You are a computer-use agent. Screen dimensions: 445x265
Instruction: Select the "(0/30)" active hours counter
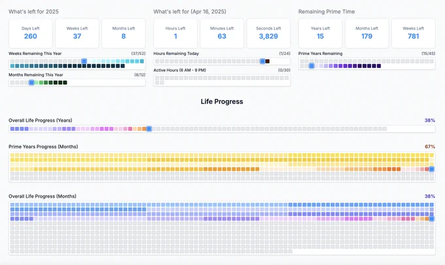pos(284,70)
